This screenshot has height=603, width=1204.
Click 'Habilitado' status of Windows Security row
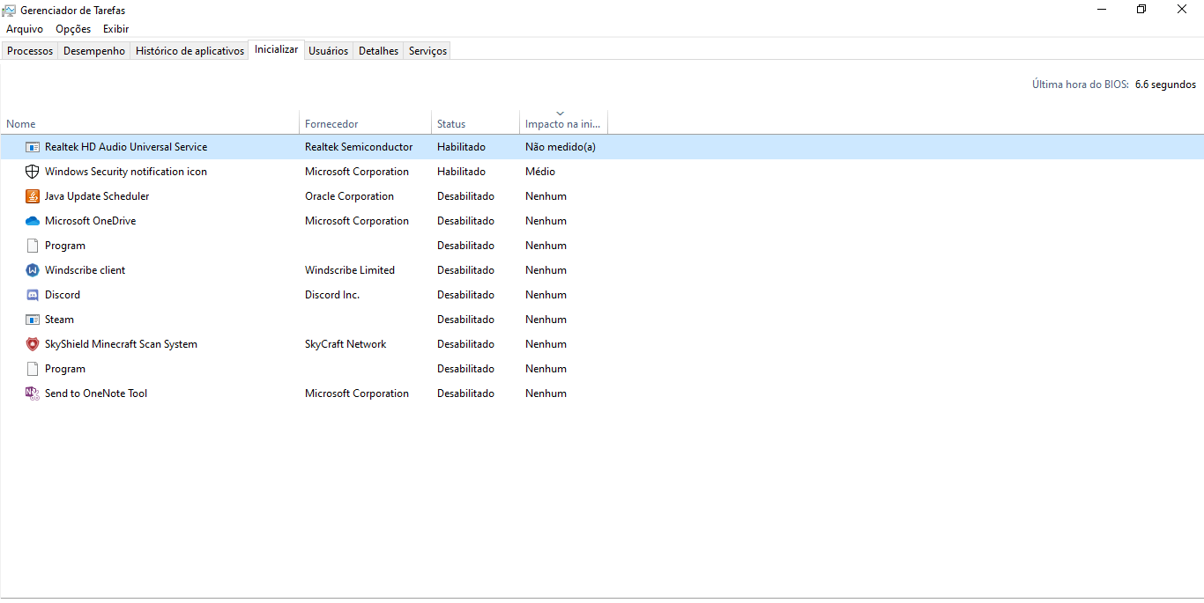[x=461, y=172]
